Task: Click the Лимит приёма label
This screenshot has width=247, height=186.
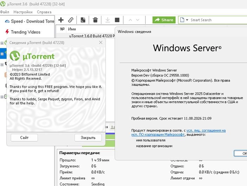Action: [72, 178]
